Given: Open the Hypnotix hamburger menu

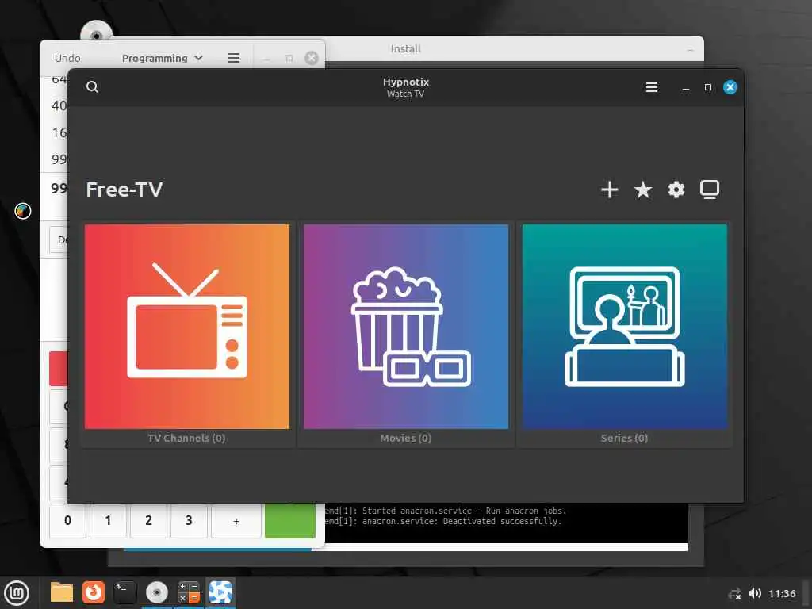Looking at the screenshot, I should tap(652, 87).
